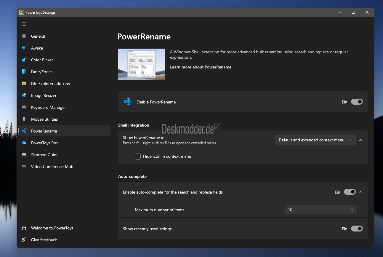383x257 pixels.
Task: Click the Video Conference Mute camera icon
Action: pyautogui.click(x=24, y=167)
